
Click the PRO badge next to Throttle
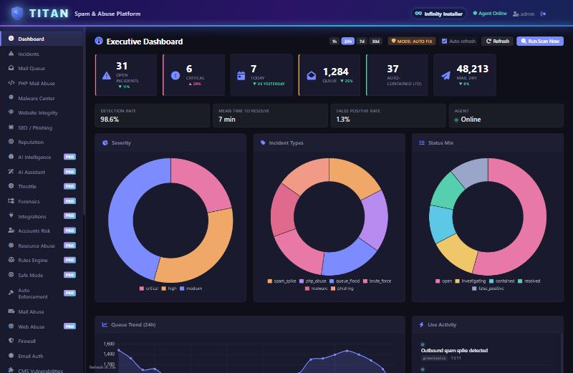(69, 186)
